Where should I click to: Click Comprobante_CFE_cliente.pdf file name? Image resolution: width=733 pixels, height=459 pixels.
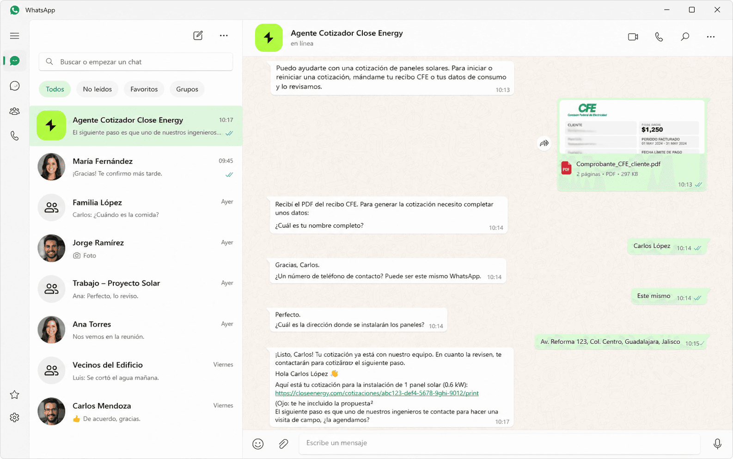pyautogui.click(x=618, y=164)
